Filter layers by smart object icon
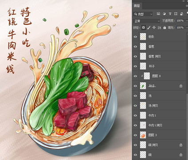Image resolution: width=188 pixels, height=160 pixels. coord(182,14)
